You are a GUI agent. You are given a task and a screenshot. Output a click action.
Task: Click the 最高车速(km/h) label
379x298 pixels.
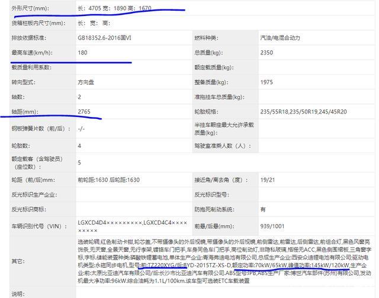click(x=32, y=53)
